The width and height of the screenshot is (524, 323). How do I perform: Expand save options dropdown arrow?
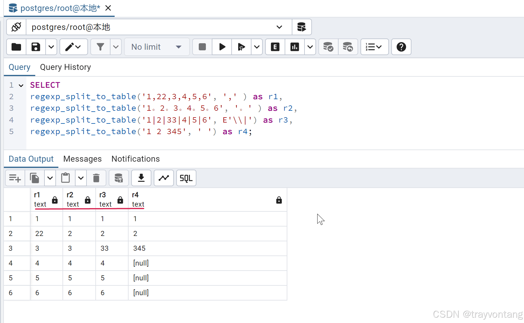tap(51, 47)
